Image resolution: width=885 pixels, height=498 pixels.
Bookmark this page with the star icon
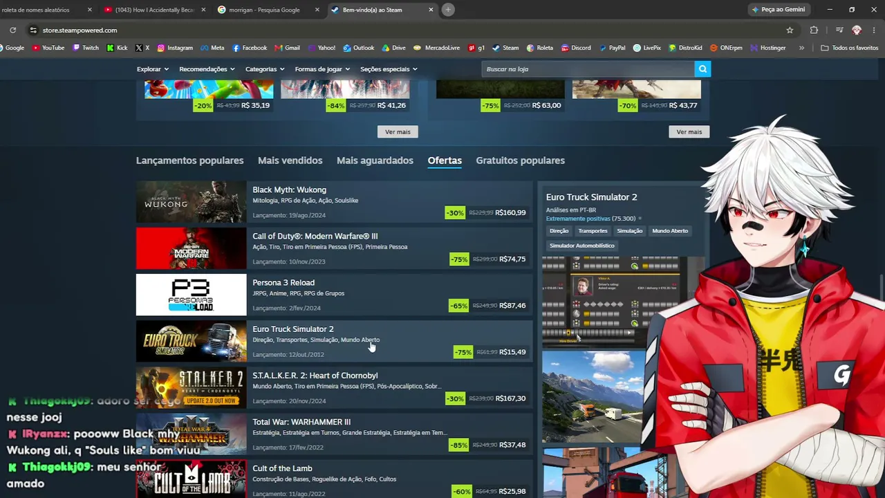tap(790, 30)
